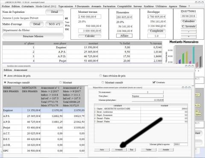Click the Calculer button
This screenshot has height=158, width=205.
(90, 36)
